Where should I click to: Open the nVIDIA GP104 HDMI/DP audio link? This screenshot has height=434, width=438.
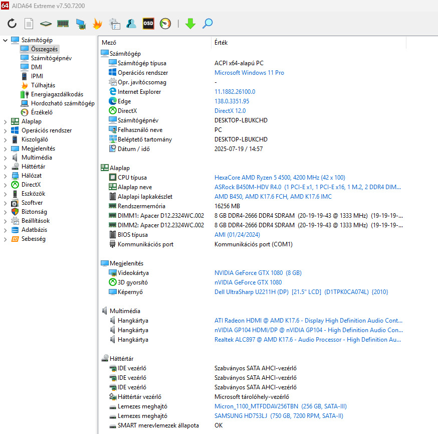coord(309,330)
